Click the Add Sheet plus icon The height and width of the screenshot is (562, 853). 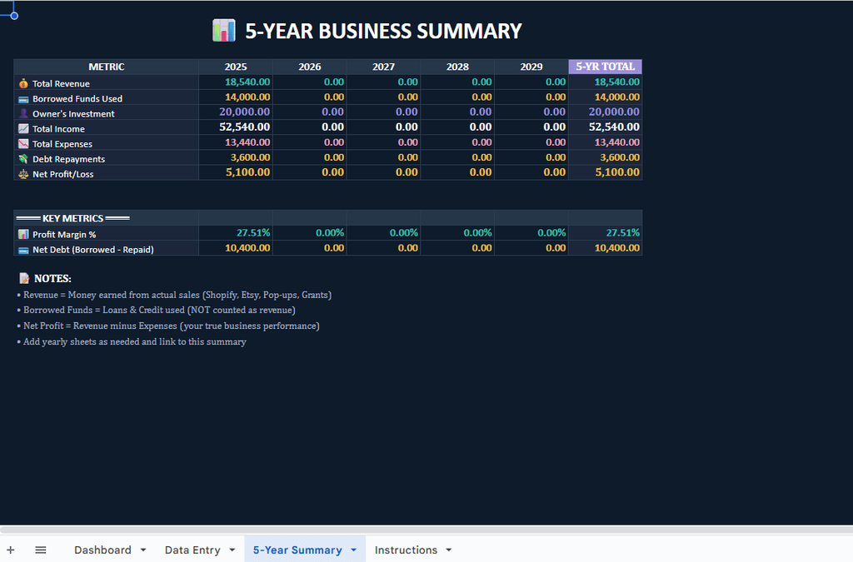click(11, 550)
